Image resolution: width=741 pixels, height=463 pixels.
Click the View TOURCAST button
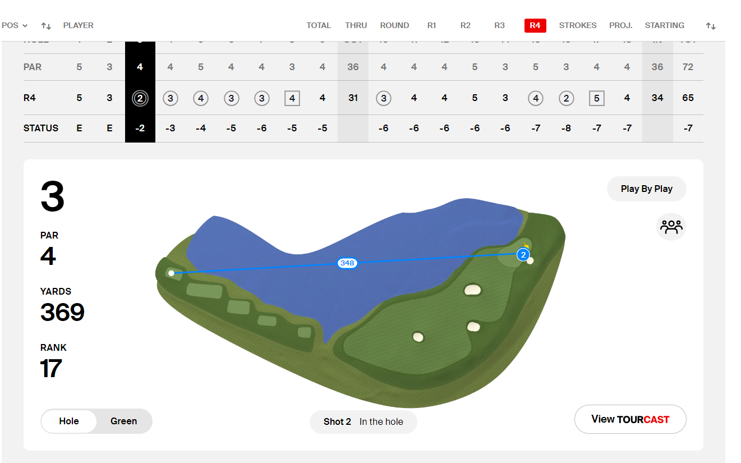(x=630, y=419)
